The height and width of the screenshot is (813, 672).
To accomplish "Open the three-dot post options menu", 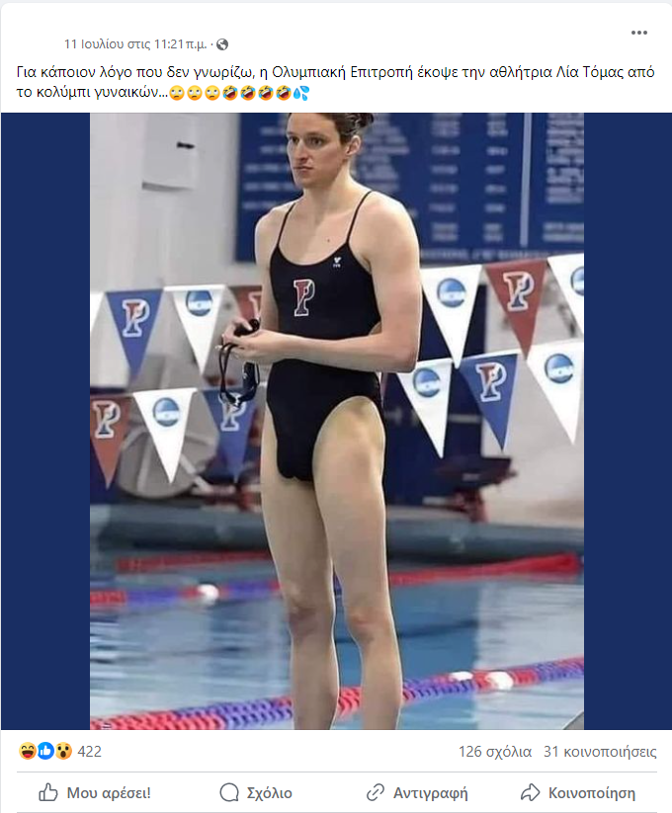I will click(x=638, y=33).
